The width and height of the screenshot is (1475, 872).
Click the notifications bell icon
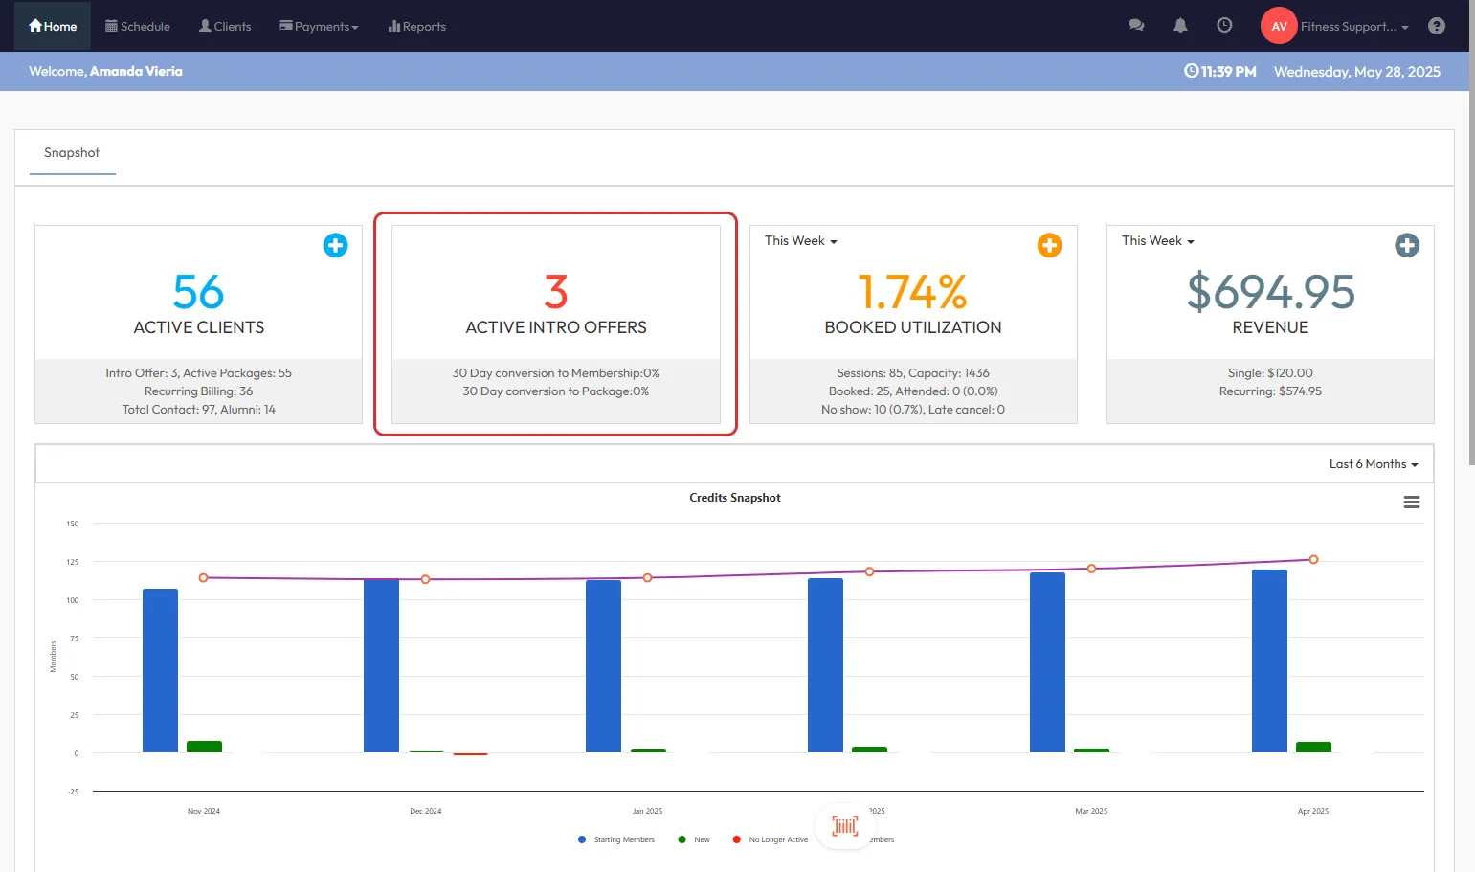point(1180,26)
